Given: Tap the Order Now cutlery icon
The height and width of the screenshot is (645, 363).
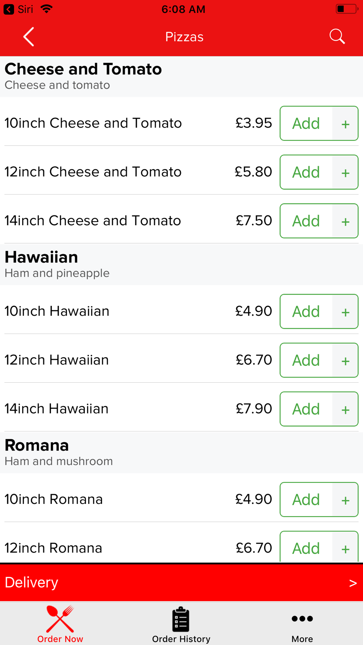Looking at the screenshot, I should pos(60,619).
